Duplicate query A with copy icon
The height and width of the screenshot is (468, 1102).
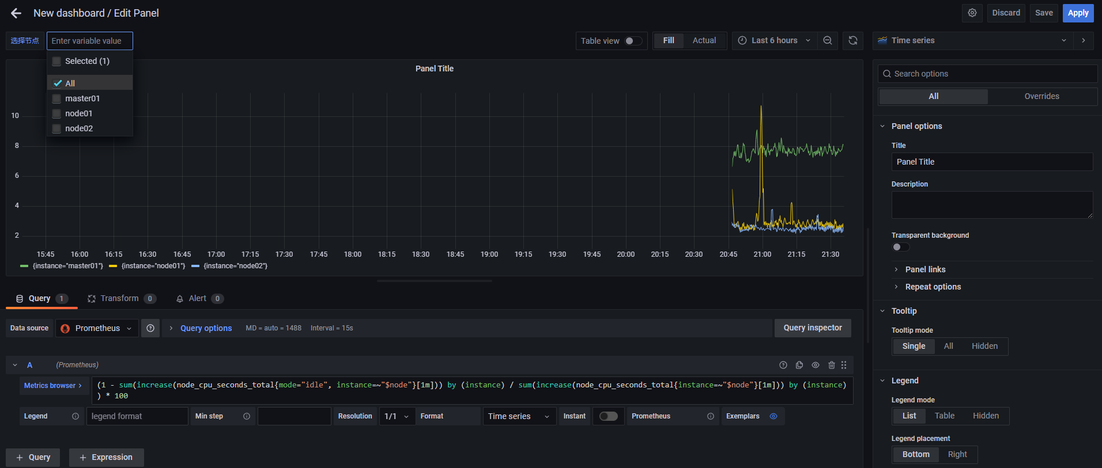(x=799, y=365)
